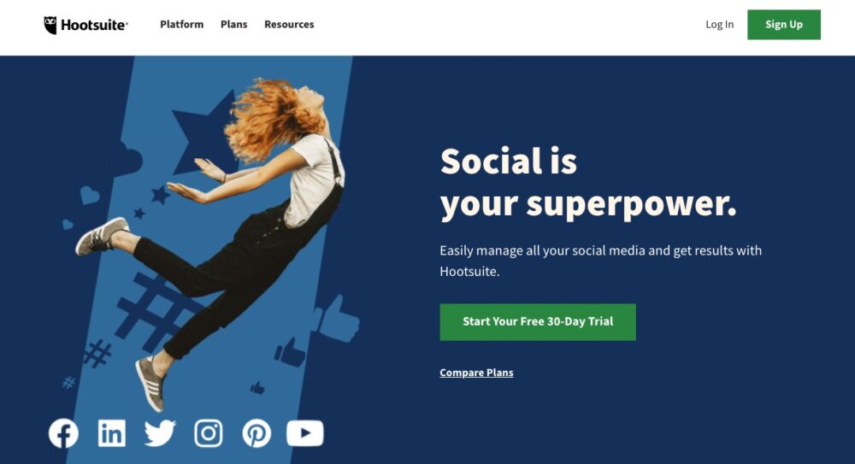Start Your Free 30-Day Trial
Image resolution: width=855 pixels, height=464 pixels.
(538, 322)
